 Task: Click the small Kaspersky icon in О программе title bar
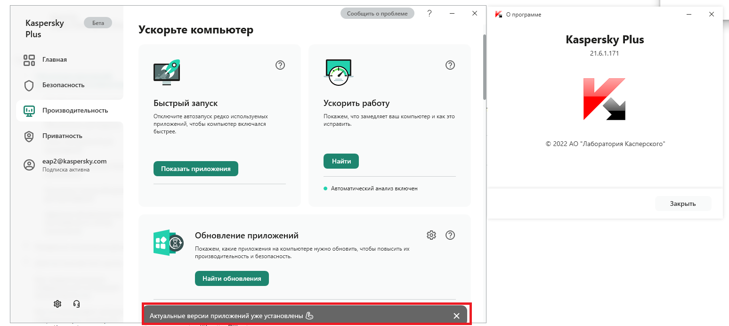click(x=499, y=15)
